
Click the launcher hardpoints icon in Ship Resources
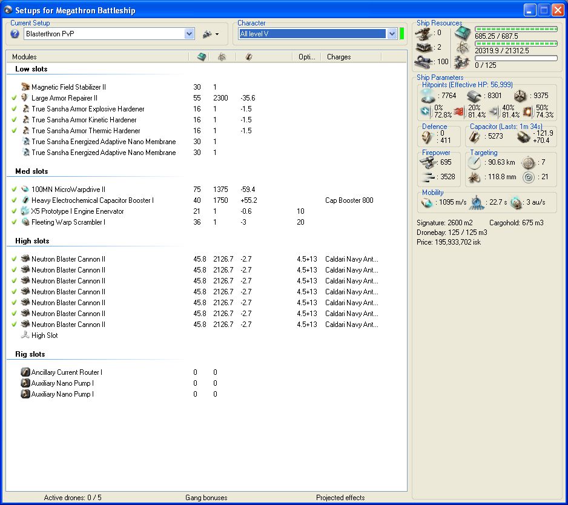423,47
